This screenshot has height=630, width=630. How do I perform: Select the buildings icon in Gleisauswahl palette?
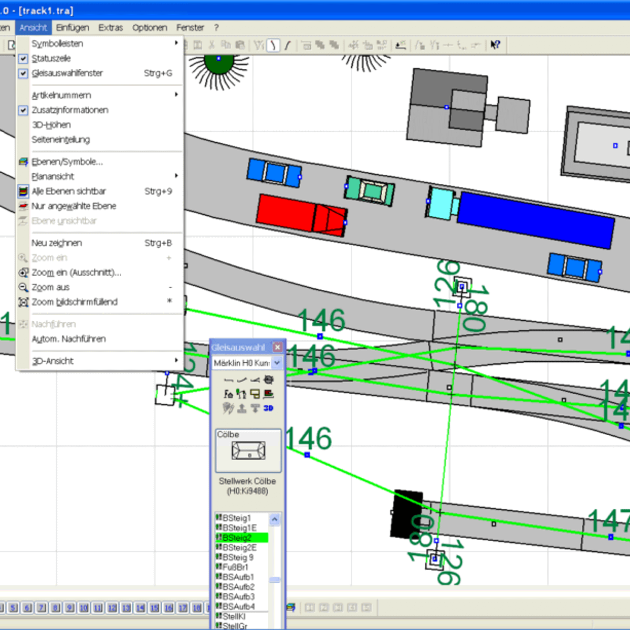tap(228, 394)
